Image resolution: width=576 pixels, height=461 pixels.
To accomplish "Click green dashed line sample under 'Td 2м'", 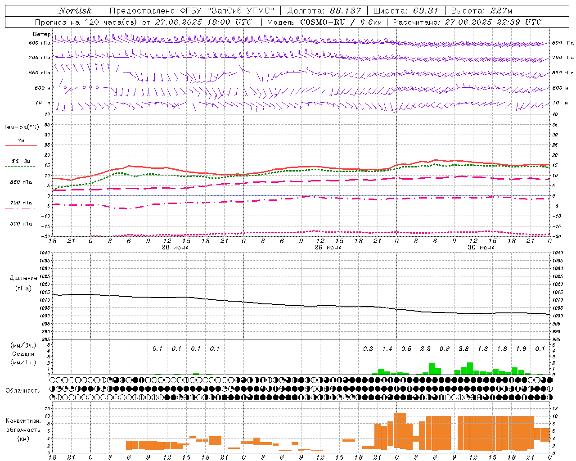I will click(x=20, y=166).
